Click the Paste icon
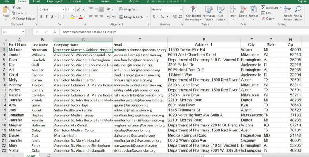This screenshot has width=309, height=157. coord(6,10)
